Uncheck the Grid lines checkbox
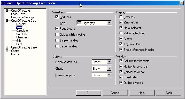This screenshot has width=185, height=99. click(57, 17)
